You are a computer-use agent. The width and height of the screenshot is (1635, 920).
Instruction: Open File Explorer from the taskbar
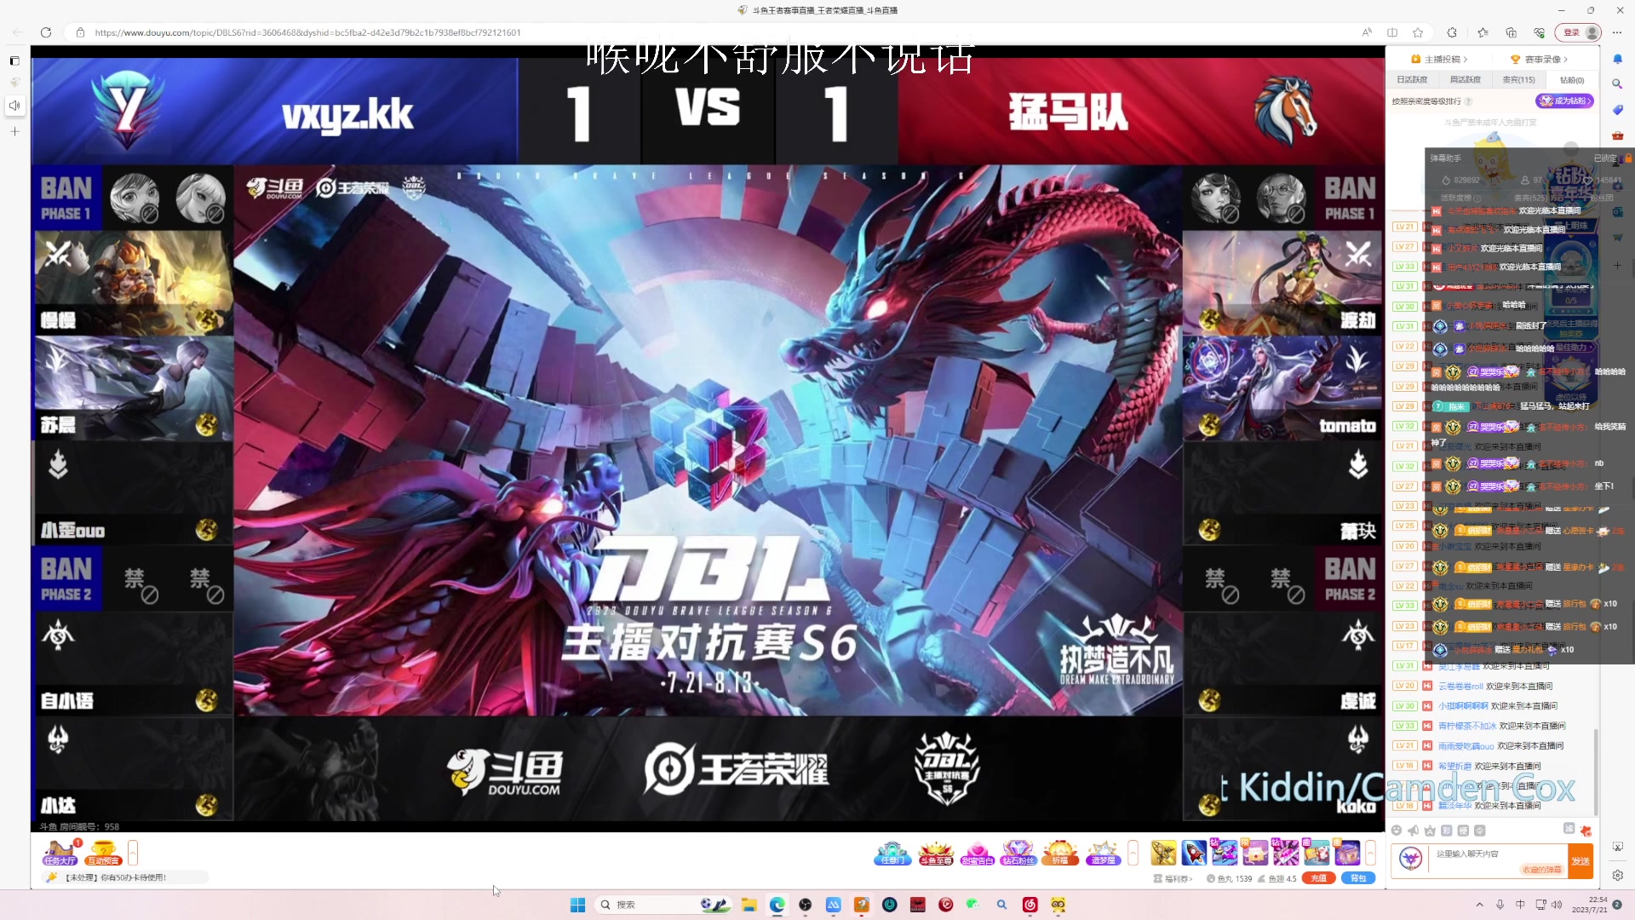point(749,905)
